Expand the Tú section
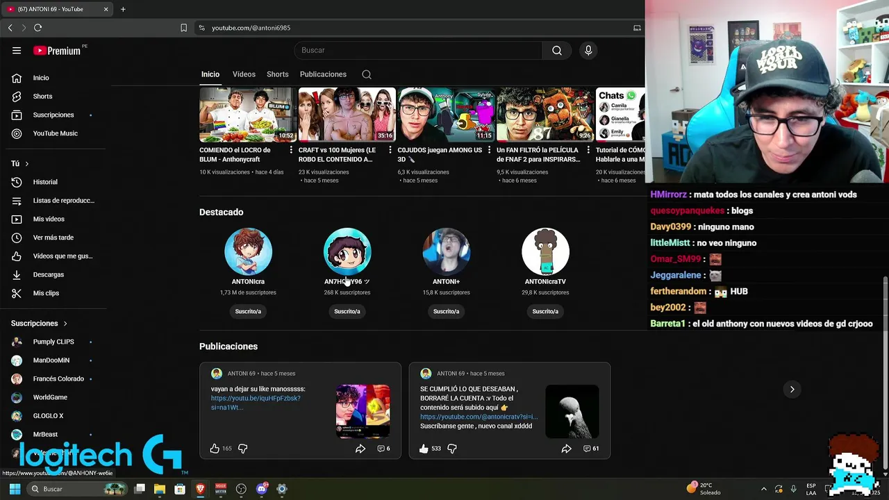 click(19, 163)
